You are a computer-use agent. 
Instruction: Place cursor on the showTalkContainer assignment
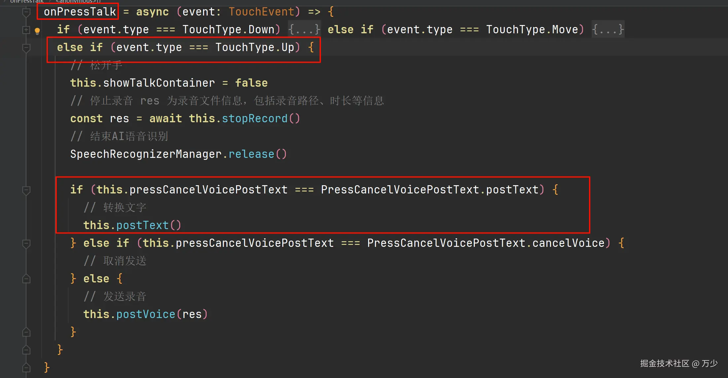158,83
